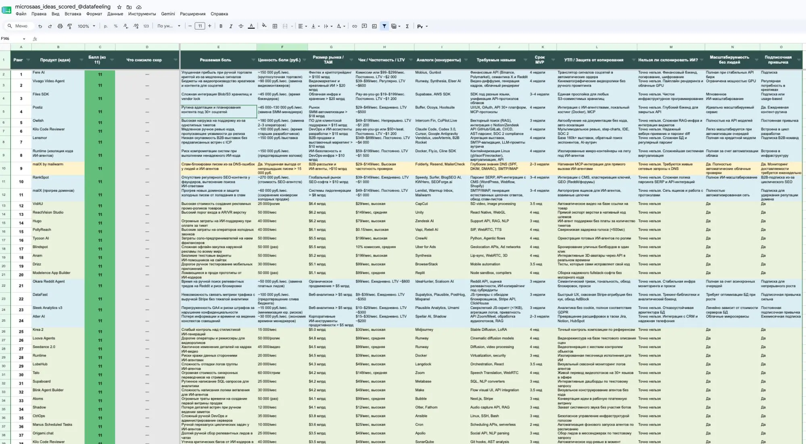The width and height of the screenshot is (806, 444).
Task: Open the functions sigma menu
Action: (x=407, y=26)
